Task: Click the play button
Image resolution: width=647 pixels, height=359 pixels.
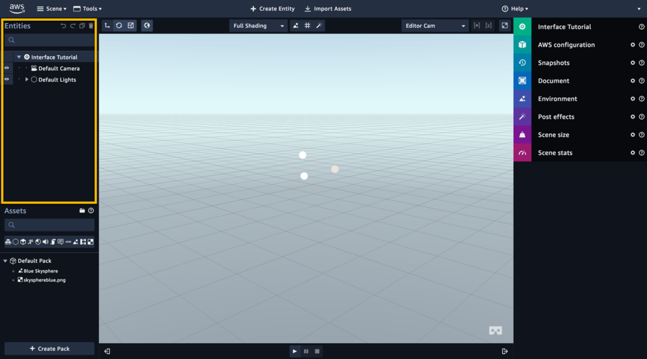Action: (x=294, y=351)
